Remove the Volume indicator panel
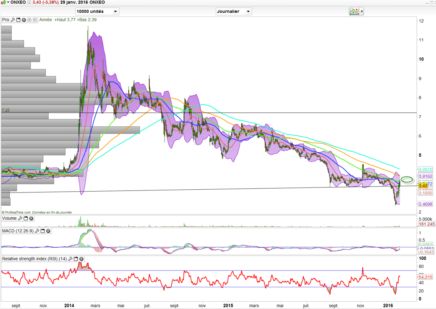The height and width of the screenshot is (309, 436). tap(31, 218)
